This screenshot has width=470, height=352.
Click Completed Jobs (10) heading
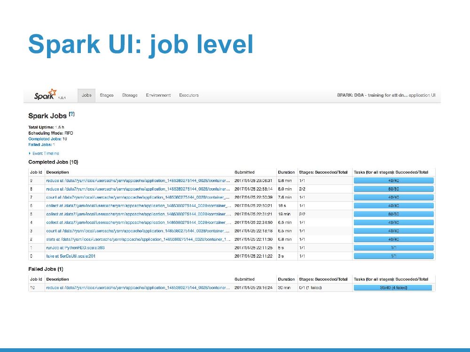pos(54,162)
